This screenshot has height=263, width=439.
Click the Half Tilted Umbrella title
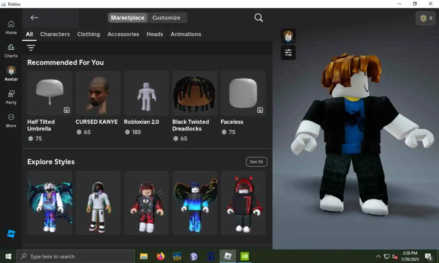coord(41,125)
